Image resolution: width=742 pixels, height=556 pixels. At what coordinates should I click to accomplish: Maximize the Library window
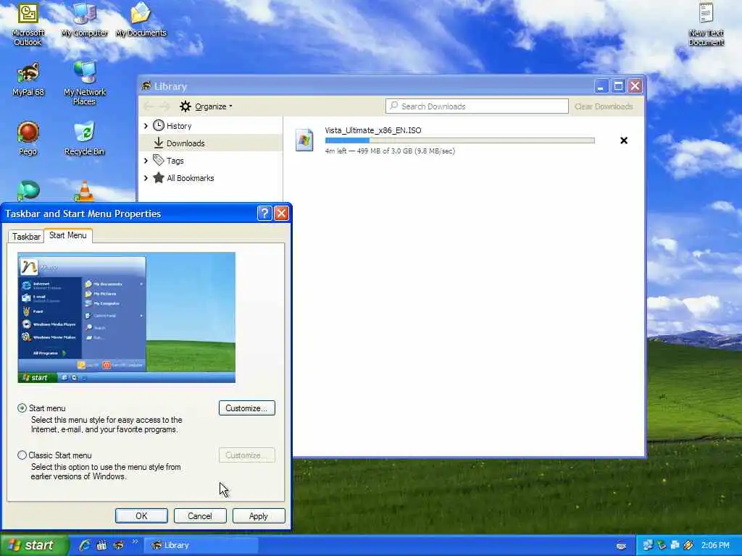pos(618,86)
